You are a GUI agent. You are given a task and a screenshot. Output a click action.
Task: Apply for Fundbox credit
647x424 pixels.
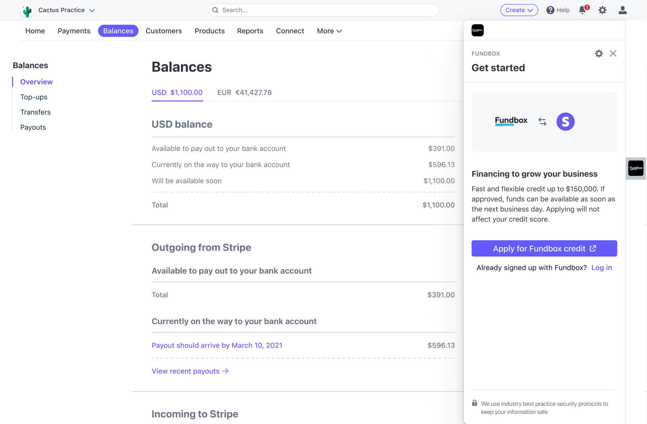pos(544,248)
